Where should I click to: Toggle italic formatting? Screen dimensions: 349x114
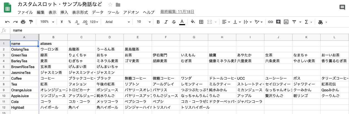tap(166, 22)
